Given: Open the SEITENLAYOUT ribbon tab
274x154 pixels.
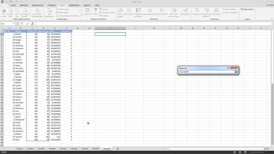Looking at the screenshot, I should [x=38, y=5].
